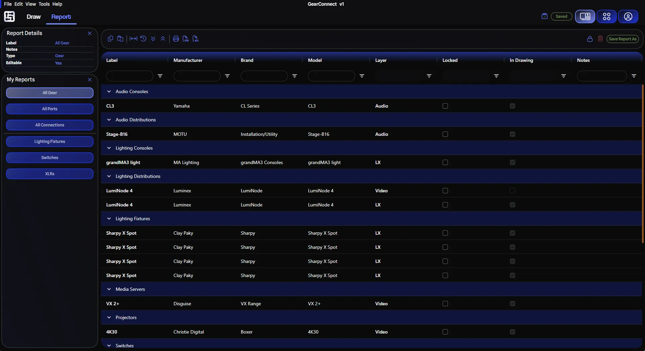Open filter options for Notes column

point(634,76)
